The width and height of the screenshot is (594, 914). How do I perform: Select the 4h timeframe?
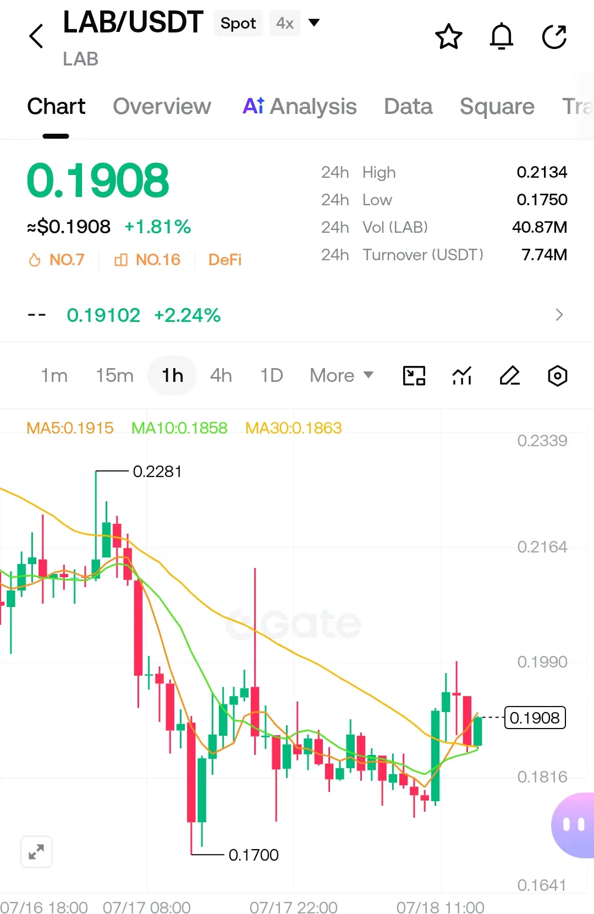coord(221,375)
